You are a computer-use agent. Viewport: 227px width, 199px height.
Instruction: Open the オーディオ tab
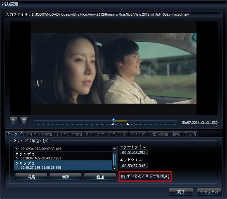[x=117, y=134]
